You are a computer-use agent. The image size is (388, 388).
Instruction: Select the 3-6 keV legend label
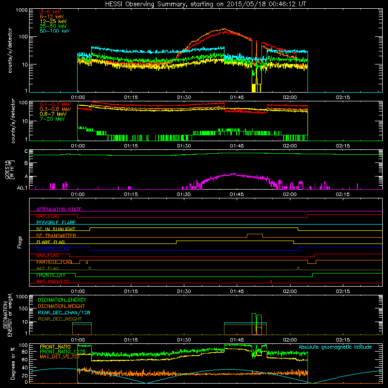(x=50, y=12)
